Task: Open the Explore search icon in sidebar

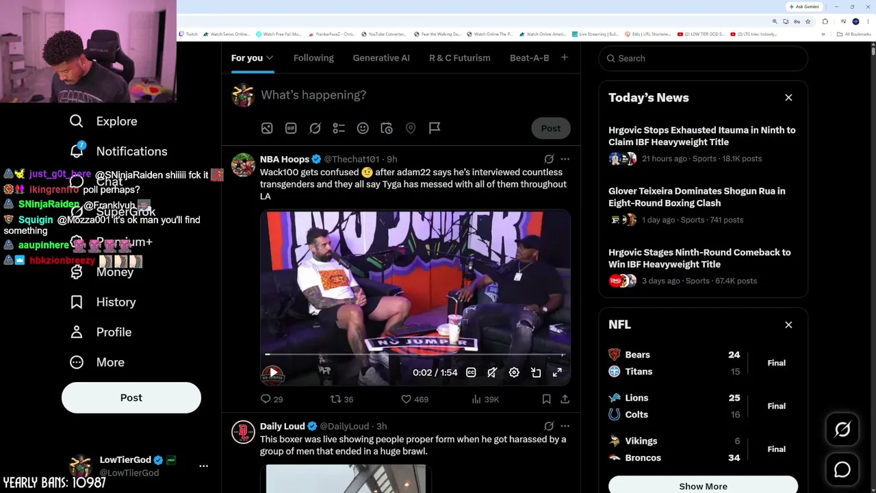Action: pyautogui.click(x=77, y=121)
